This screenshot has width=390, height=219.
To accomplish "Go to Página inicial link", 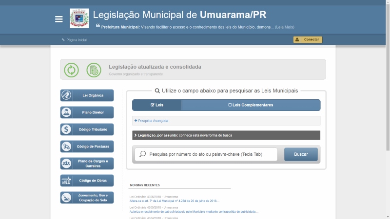I will (x=77, y=40).
